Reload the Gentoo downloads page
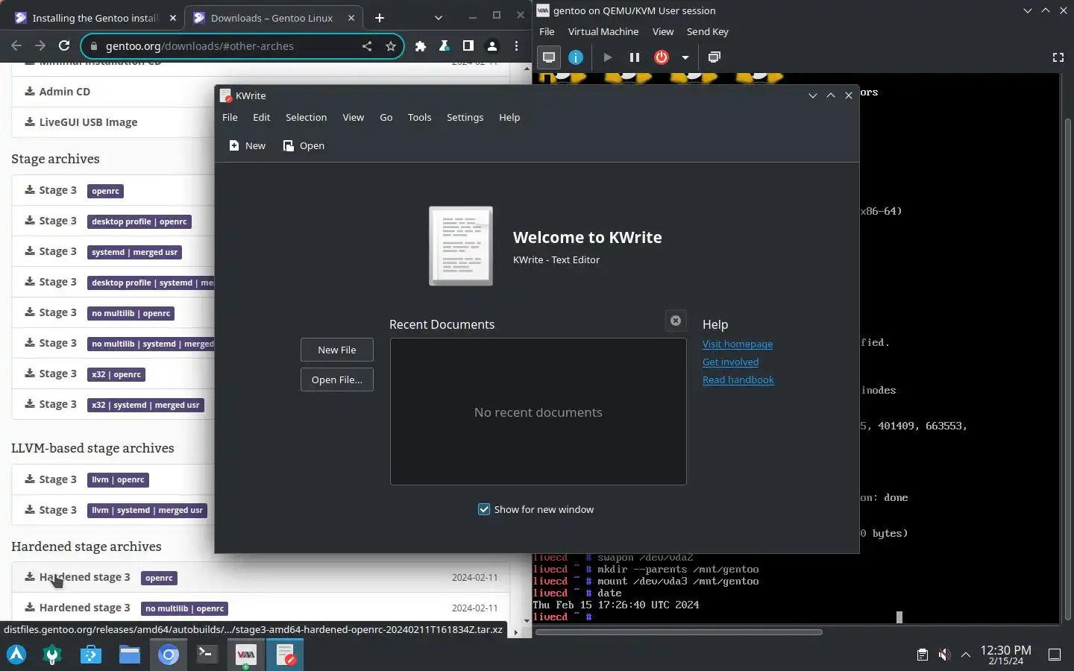The width and height of the screenshot is (1074, 671). tap(64, 46)
